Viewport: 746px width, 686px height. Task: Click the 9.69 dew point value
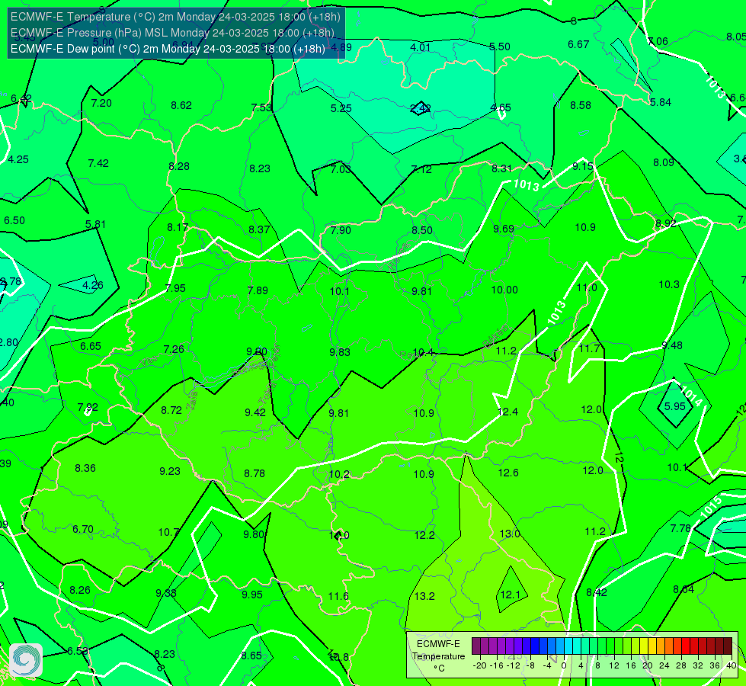tap(504, 229)
